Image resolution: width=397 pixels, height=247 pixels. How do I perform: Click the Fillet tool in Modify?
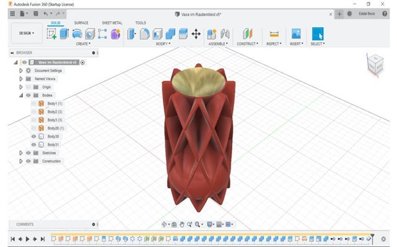point(144,34)
